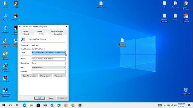Screen dimensions: 193x108
Task: Switch to the Previous Versions tab
Action: point(57,31)
